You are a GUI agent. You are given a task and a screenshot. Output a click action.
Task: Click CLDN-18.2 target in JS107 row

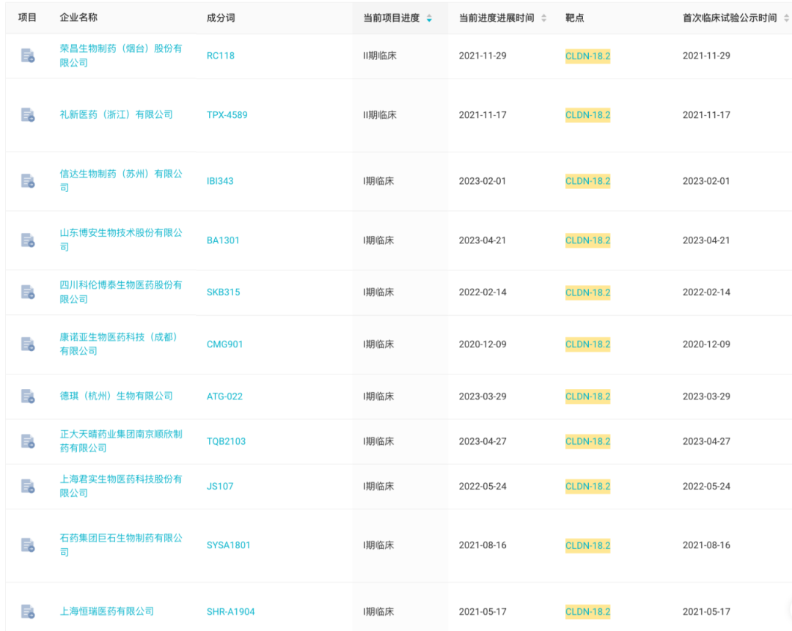[x=587, y=487]
